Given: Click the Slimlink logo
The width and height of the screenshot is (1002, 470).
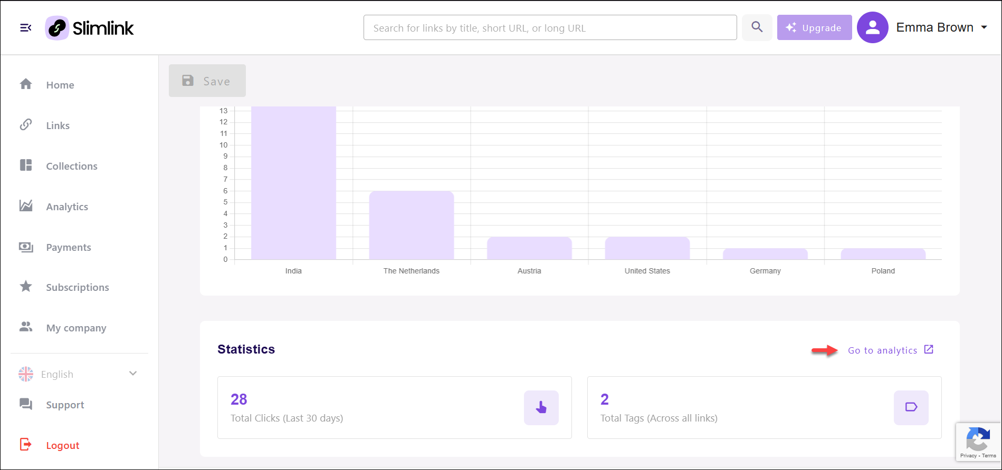Looking at the screenshot, I should pos(89,28).
